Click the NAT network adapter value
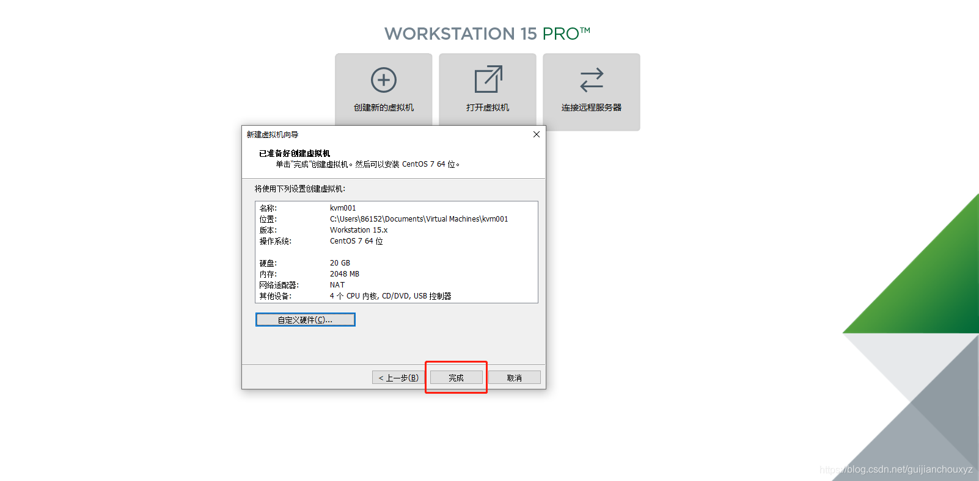This screenshot has height=481, width=979. [x=337, y=285]
